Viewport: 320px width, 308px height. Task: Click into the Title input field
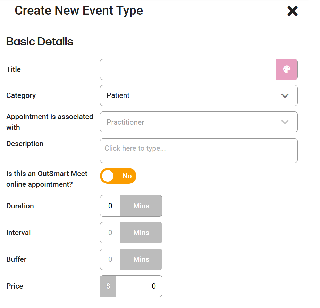click(x=188, y=69)
